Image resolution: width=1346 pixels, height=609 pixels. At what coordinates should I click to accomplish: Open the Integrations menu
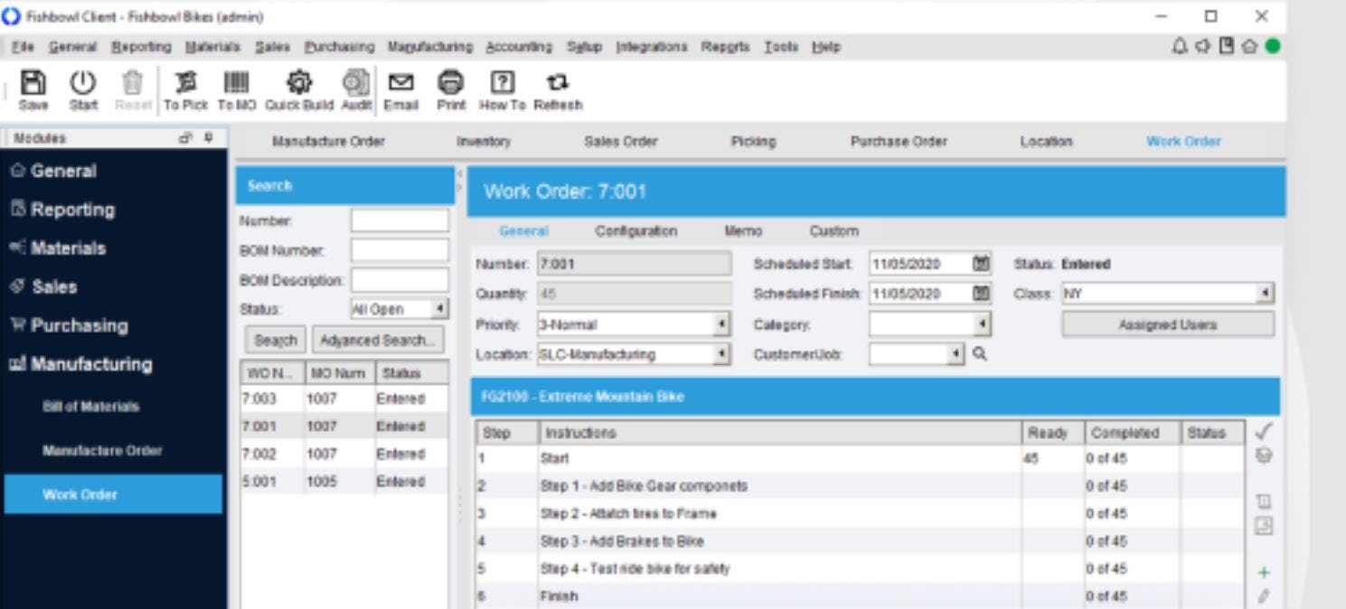coord(652,47)
